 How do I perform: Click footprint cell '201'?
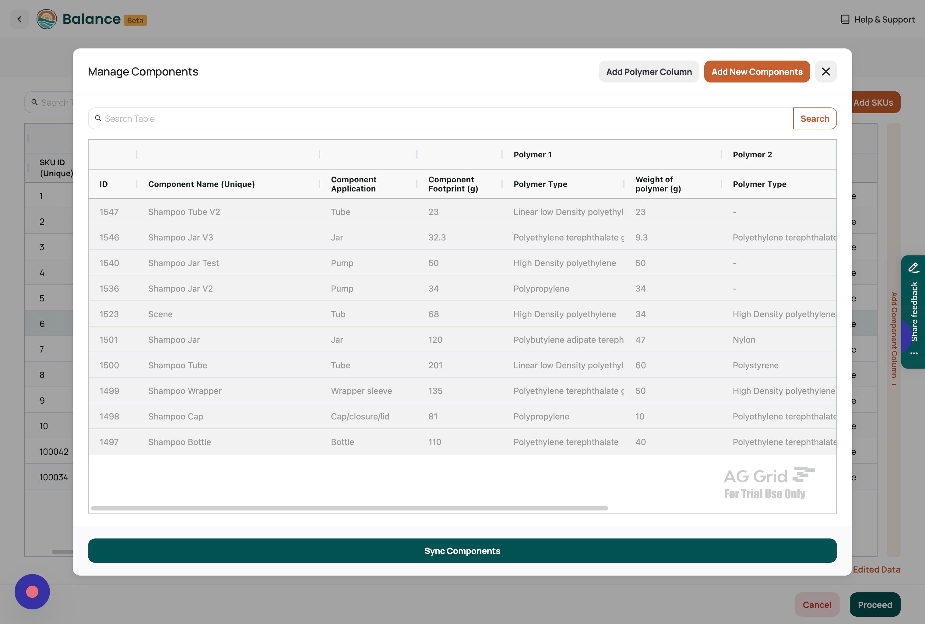435,365
